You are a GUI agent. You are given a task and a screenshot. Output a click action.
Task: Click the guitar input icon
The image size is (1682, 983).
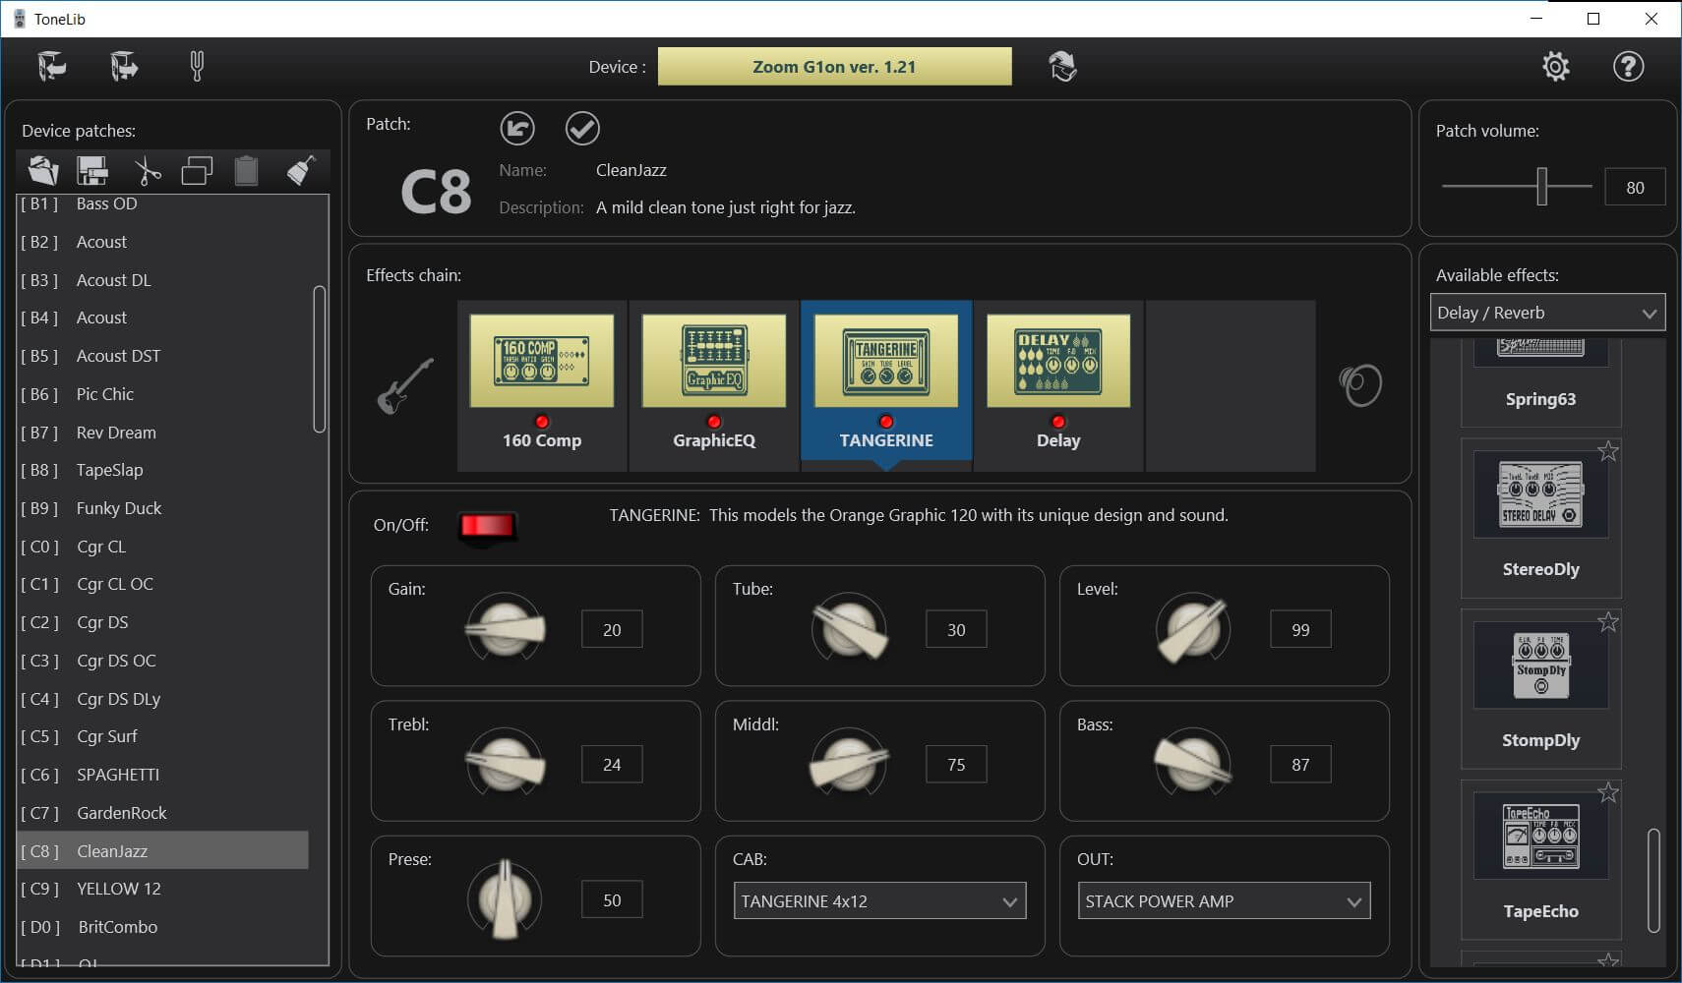point(405,385)
